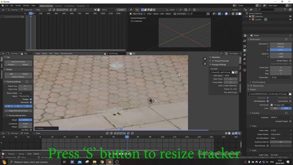The height and width of the screenshot is (165, 293).
Task: Open the Frame Rate dropdown
Action: pos(281,77)
